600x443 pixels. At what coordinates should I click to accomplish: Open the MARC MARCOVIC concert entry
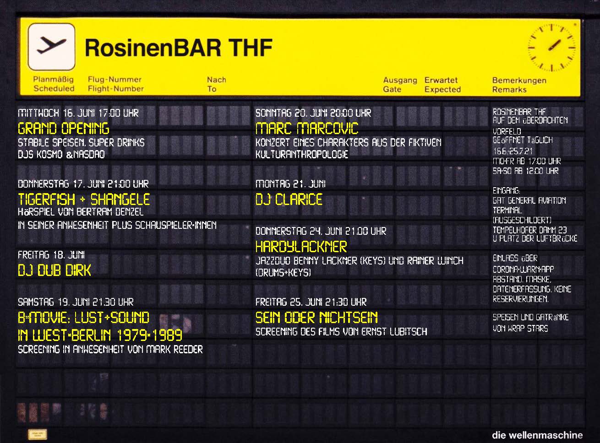point(307,128)
